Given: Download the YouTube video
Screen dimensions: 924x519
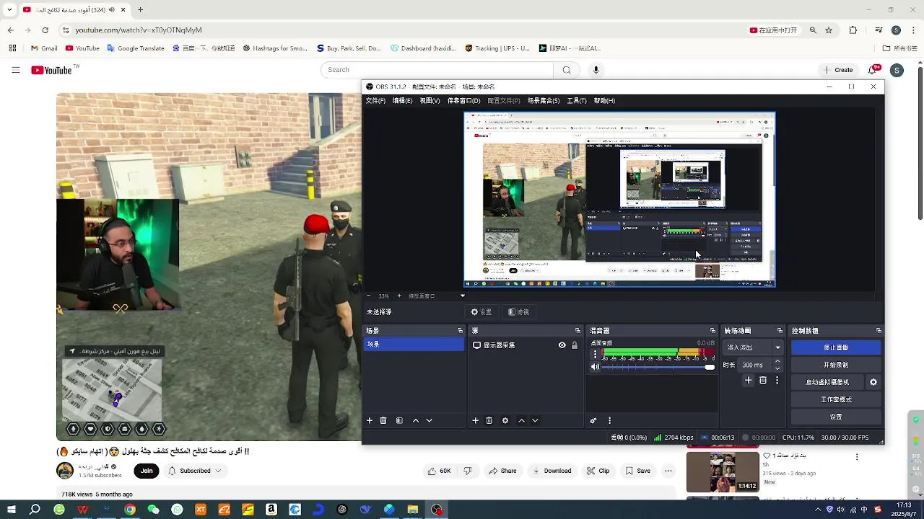Looking at the screenshot, I should point(552,471).
